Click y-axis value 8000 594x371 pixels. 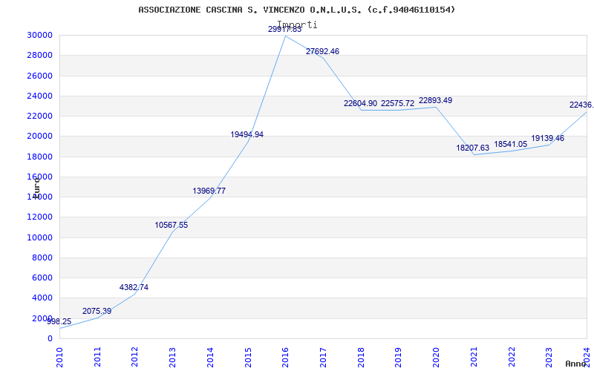(42, 257)
